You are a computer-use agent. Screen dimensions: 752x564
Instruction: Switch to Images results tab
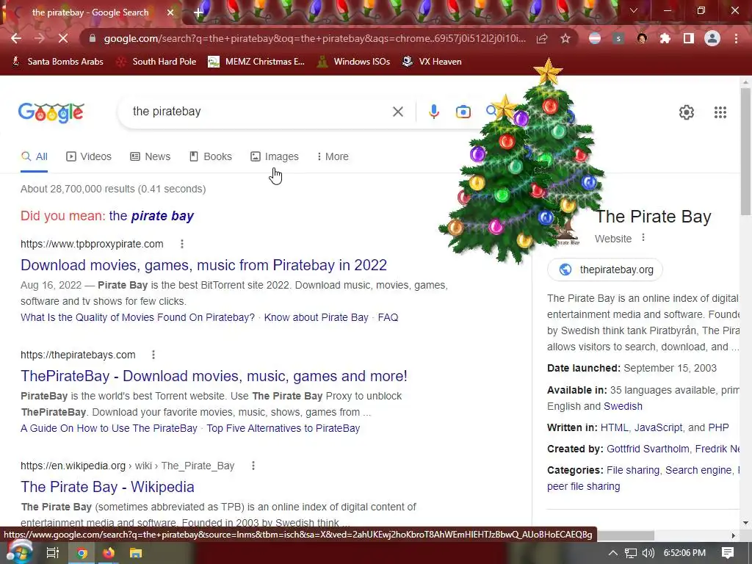tap(275, 157)
